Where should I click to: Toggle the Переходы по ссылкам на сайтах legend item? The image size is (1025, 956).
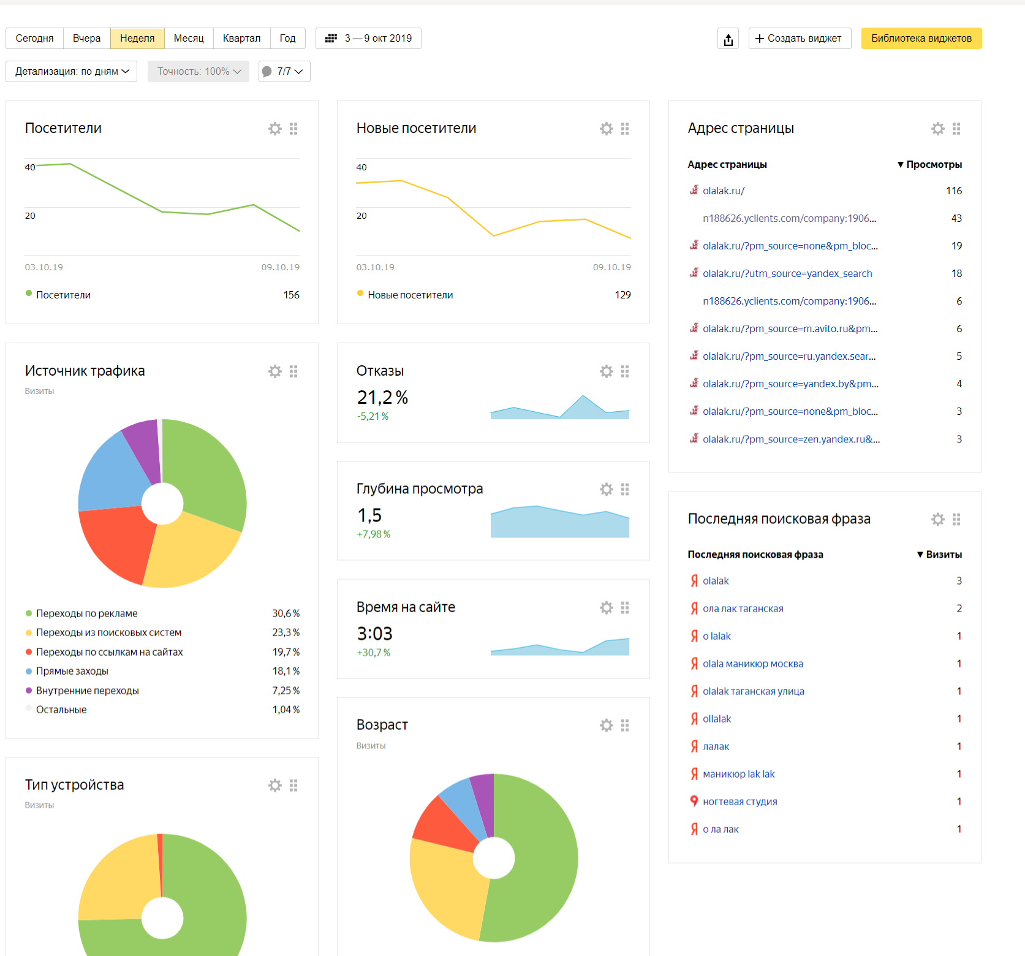[x=104, y=652]
